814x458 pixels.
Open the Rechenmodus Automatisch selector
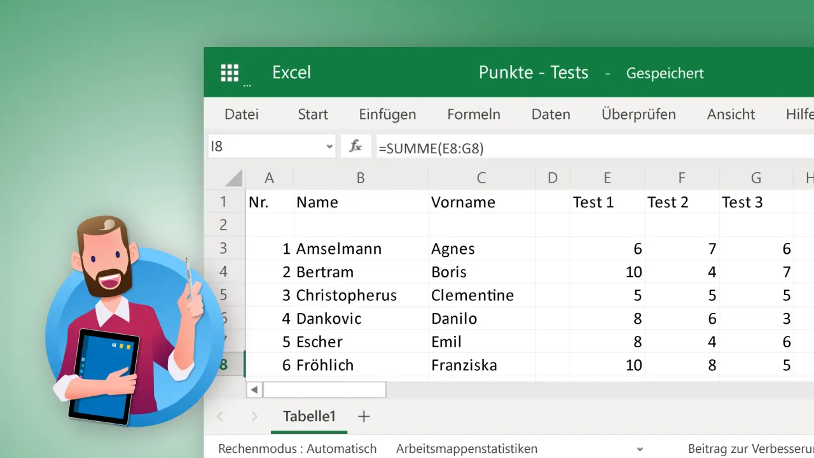pyautogui.click(x=297, y=448)
